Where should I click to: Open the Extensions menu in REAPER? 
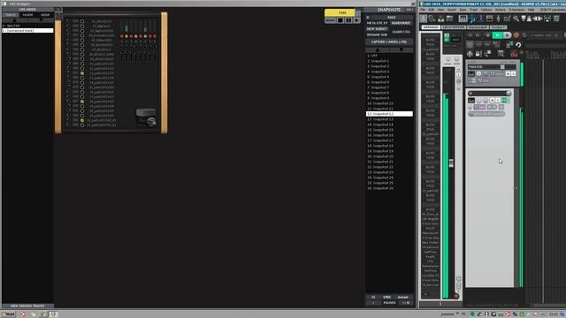[x=516, y=10]
